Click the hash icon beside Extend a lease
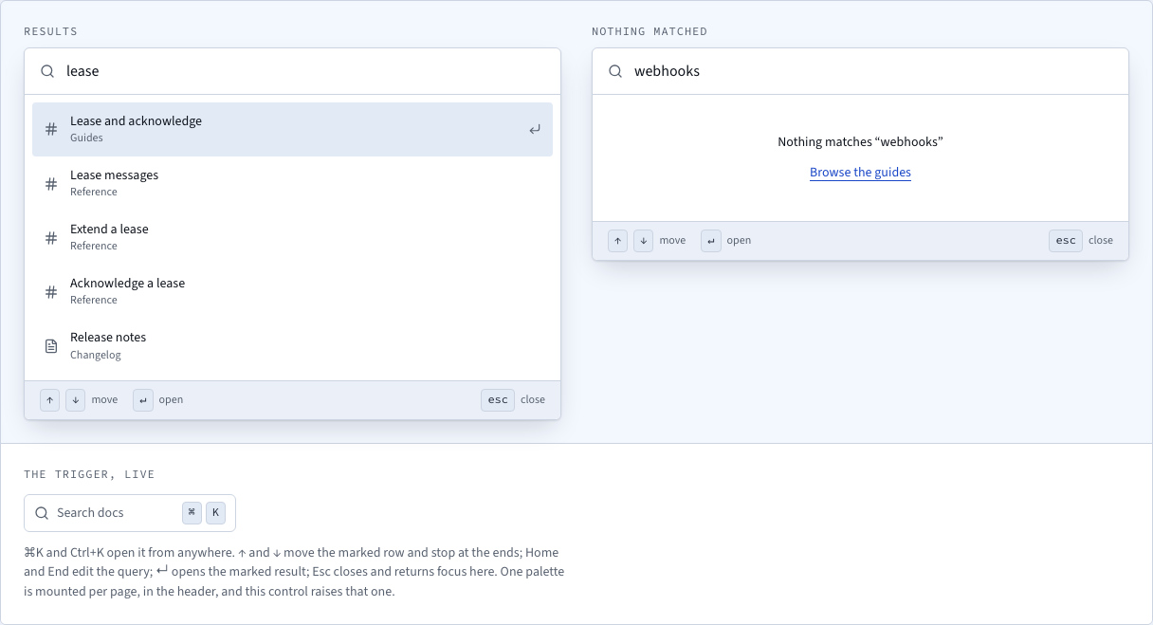Image resolution: width=1153 pixels, height=625 pixels. [x=51, y=237]
